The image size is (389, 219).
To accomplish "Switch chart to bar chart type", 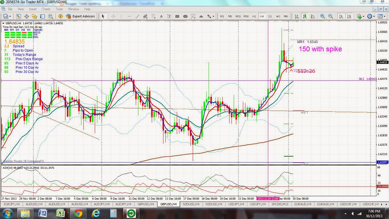I will pyautogui.click(x=297, y=16).
